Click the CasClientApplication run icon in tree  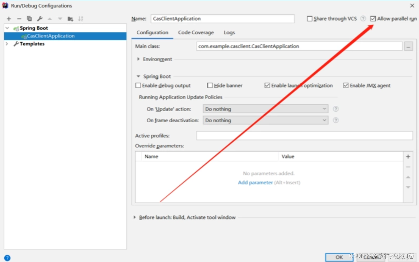(24, 36)
